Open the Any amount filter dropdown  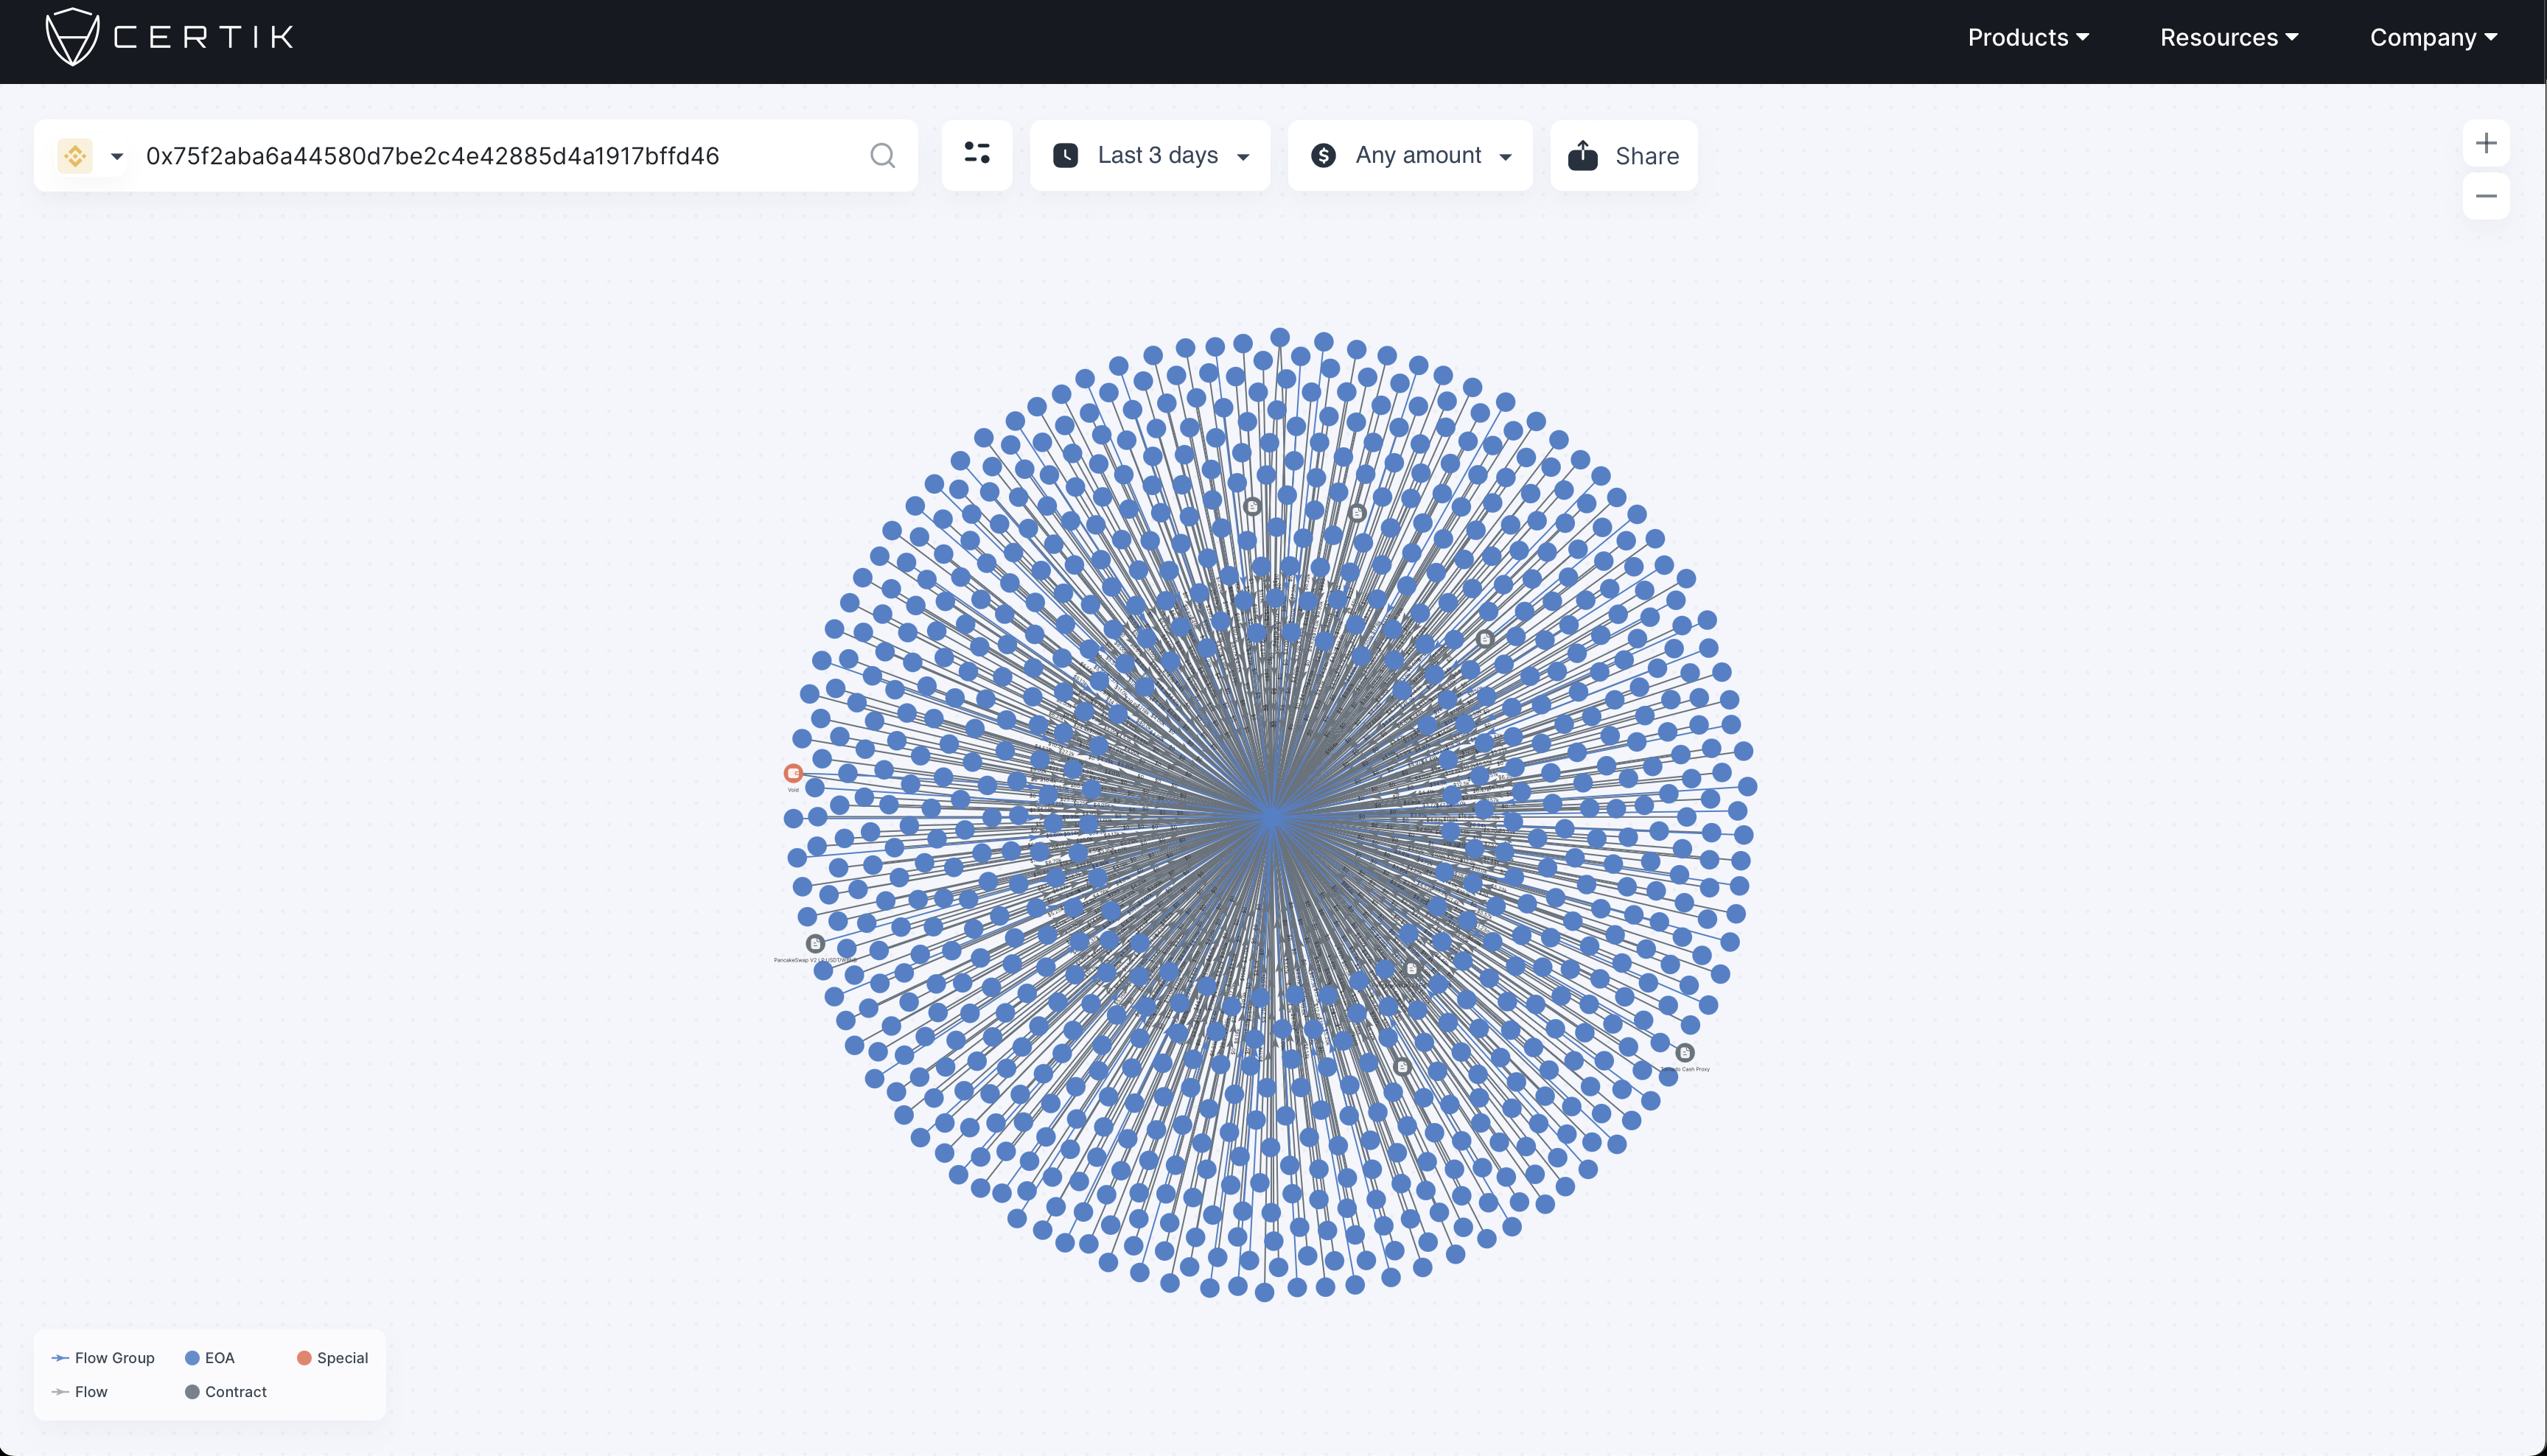pos(1410,156)
